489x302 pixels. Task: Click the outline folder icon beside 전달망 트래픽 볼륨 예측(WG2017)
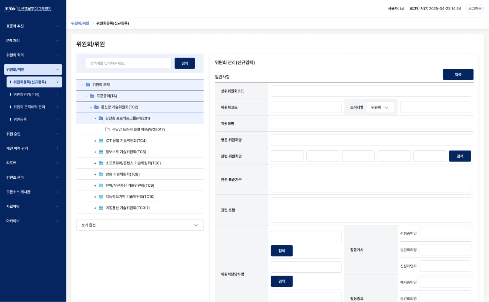tap(107, 129)
